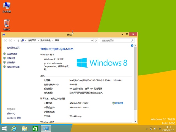
Task: Expand chevron after 系统和安全 breadcrumb
Action: pyautogui.click(x=53, y=40)
